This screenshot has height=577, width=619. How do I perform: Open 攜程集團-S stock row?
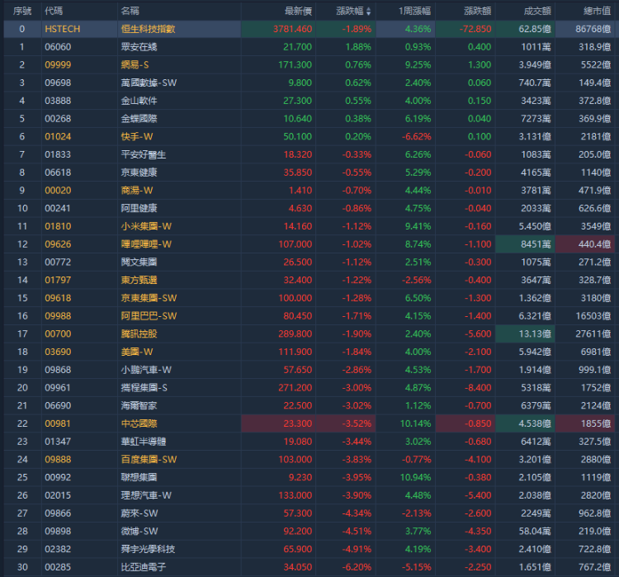[x=309, y=388]
